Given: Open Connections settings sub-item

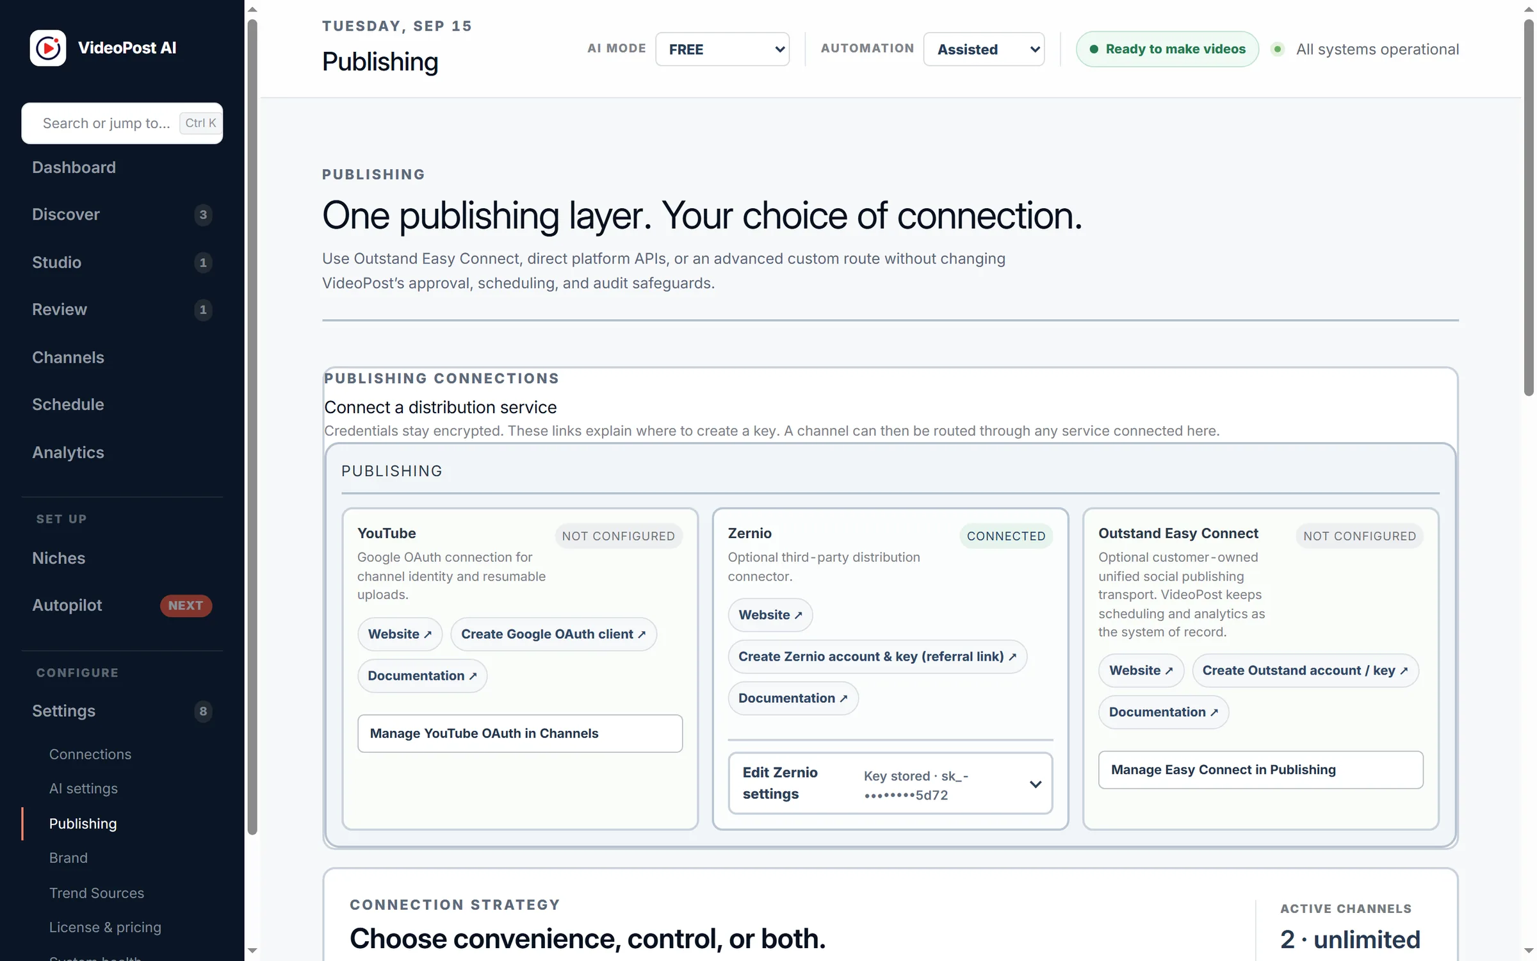Looking at the screenshot, I should click(x=90, y=754).
